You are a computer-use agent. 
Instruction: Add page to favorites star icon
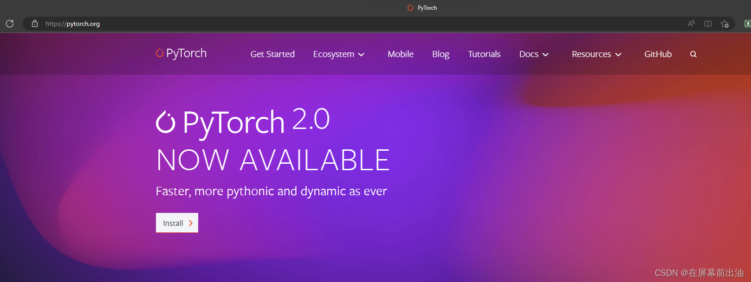725,24
